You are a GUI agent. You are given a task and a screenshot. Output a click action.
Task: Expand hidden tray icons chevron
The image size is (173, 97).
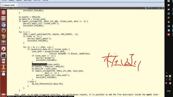(167, 73)
